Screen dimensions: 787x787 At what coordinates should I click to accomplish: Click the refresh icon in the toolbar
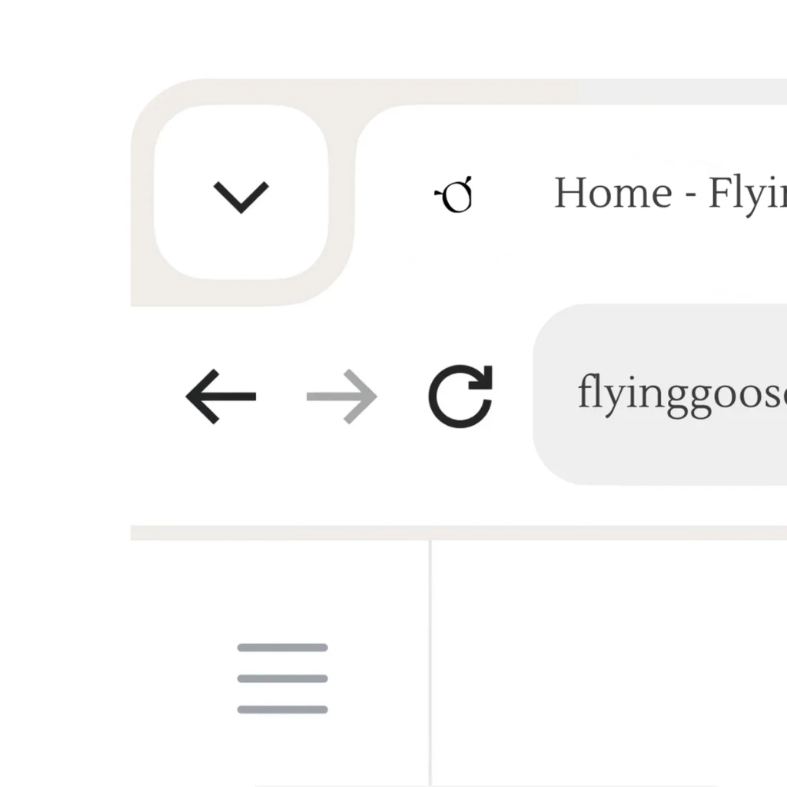pyautogui.click(x=460, y=396)
